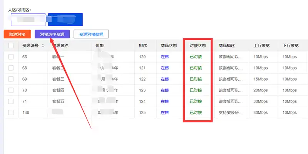Image resolution: width=308 pixels, height=154 pixels.
Task: Check the checkbox for resource 148
Action: point(11,113)
